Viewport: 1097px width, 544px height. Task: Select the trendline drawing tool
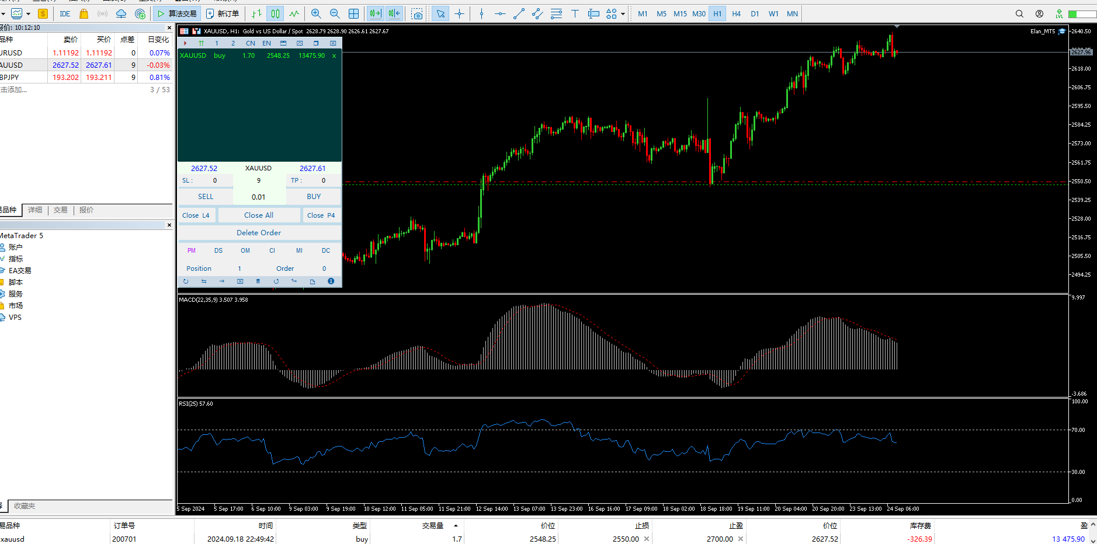pos(519,13)
